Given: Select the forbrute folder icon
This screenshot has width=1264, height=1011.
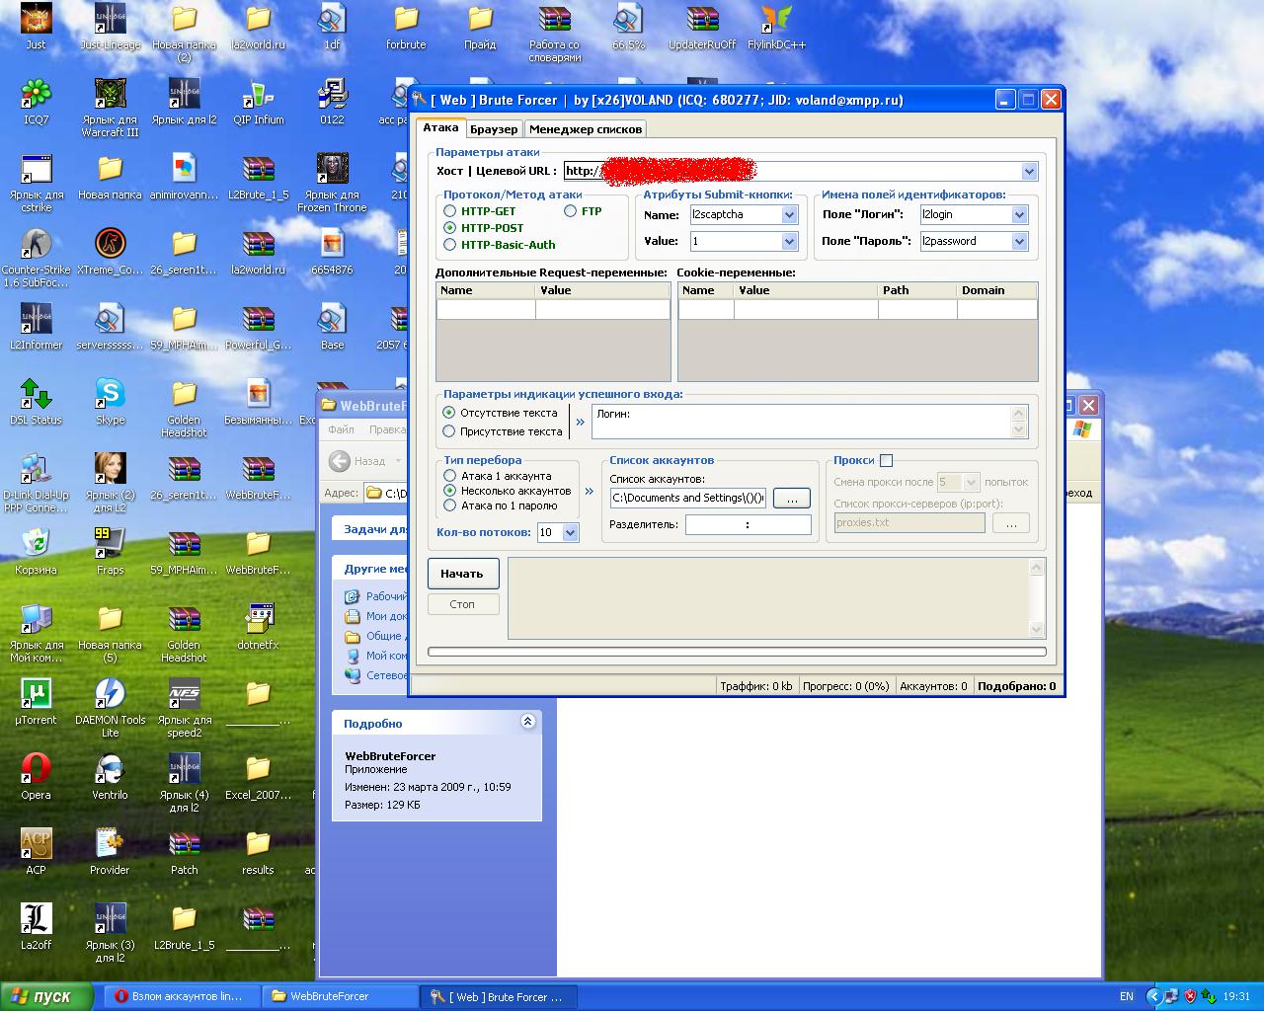Looking at the screenshot, I should pos(406,27).
